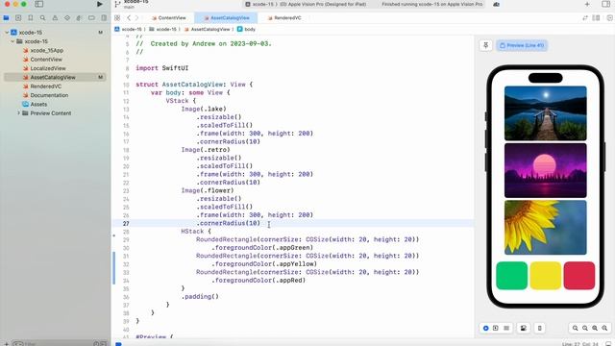Pin the preview with pin button
This screenshot has height=346, width=615.
click(x=485, y=45)
